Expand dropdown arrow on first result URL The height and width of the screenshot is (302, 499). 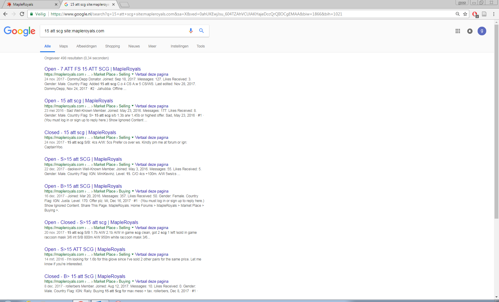[x=132, y=74]
